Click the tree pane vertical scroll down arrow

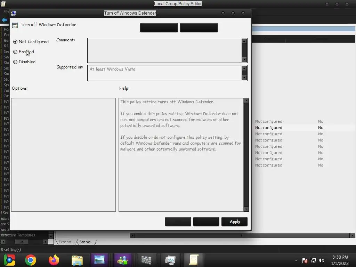tap(51, 236)
